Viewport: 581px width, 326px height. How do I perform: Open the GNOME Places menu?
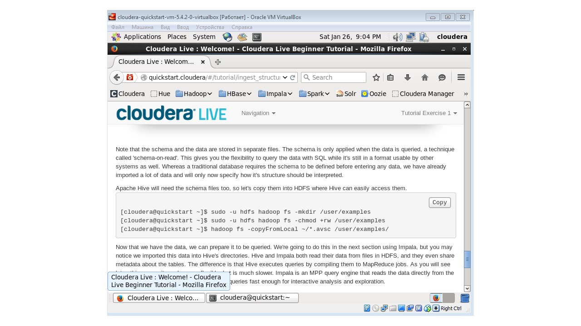(177, 37)
